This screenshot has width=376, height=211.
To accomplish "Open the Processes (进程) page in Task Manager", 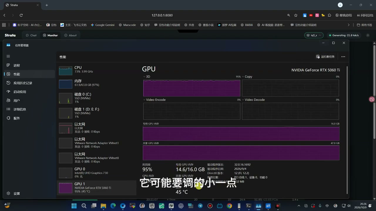I will pyautogui.click(x=16, y=65).
